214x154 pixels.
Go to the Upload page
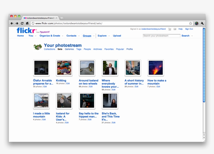point(117,36)
